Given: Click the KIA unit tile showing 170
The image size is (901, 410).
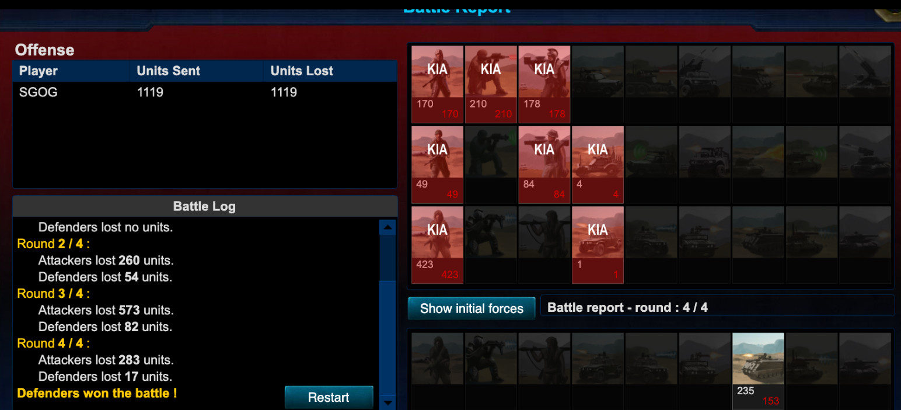Looking at the screenshot, I should 437,84.
